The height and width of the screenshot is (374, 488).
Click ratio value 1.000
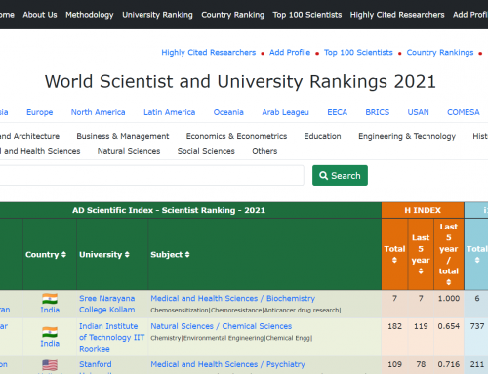(449, 299)
